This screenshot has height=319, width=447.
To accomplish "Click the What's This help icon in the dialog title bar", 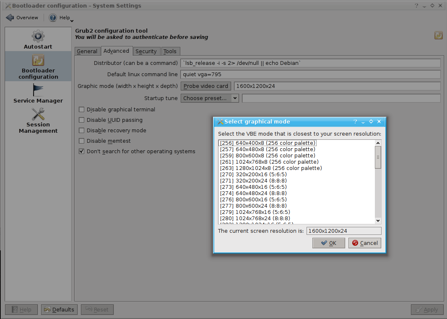I will click(x=355, y=121).
